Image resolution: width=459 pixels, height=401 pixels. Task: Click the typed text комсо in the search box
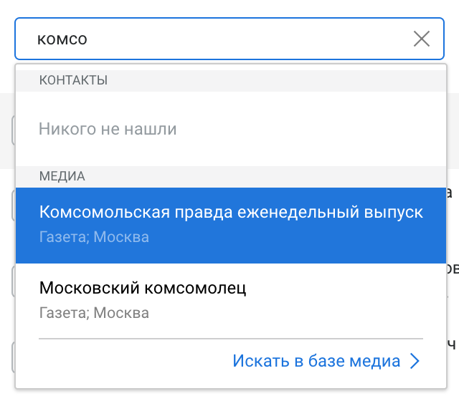[x=63, y=39]
